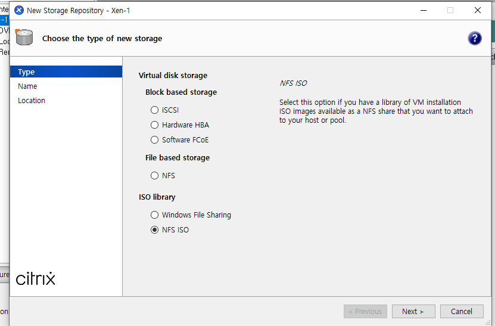Choose the NFS ISO radio button

(x=155, y=230)
